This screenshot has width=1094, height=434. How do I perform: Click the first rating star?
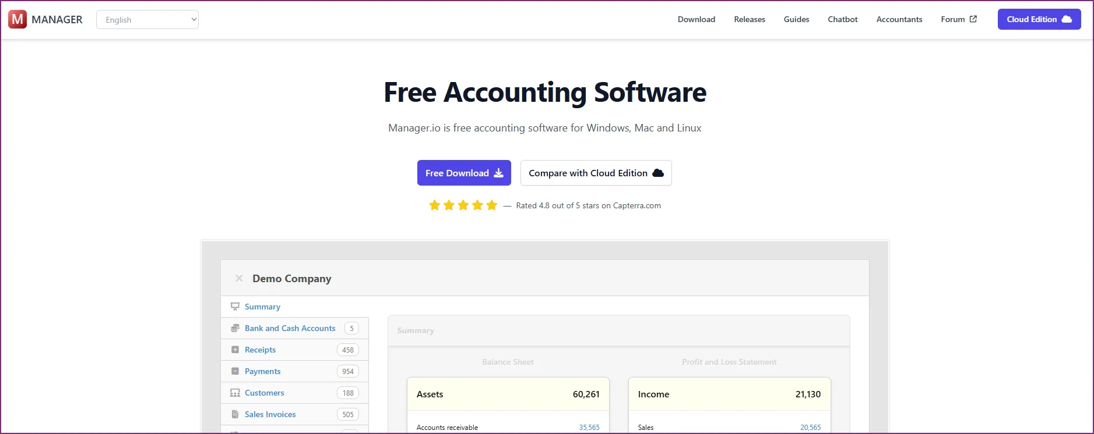pyautogui.click(x=434, y=205)
